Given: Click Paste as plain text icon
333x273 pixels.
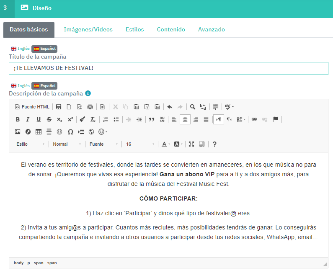Looking at the screenshot, I should [147, 107].
